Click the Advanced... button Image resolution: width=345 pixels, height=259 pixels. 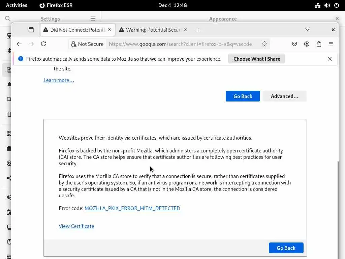284,96
